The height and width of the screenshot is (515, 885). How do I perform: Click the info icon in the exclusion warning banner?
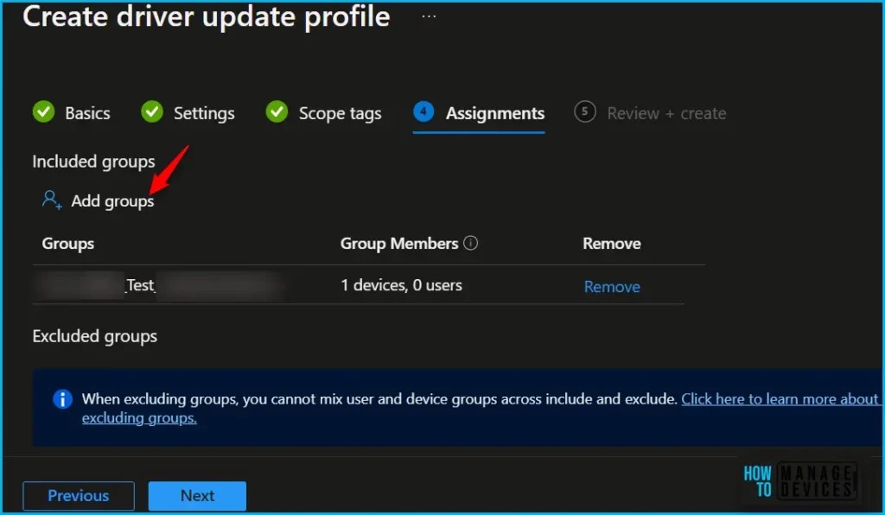[61, 398]
